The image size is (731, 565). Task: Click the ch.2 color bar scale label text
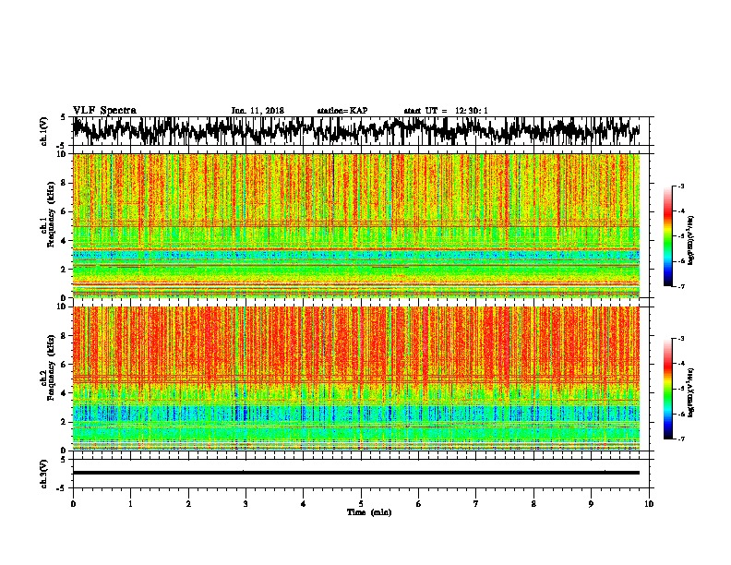pyautogui.click(x=690, y=392)
